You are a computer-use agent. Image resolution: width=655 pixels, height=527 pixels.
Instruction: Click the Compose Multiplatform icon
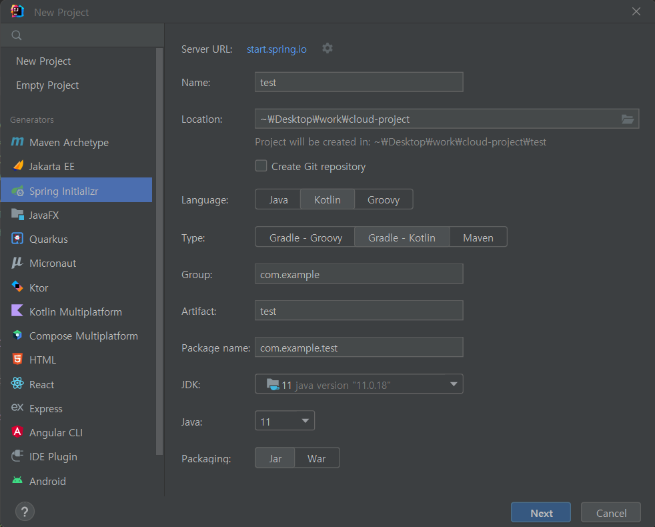[17, 335]
